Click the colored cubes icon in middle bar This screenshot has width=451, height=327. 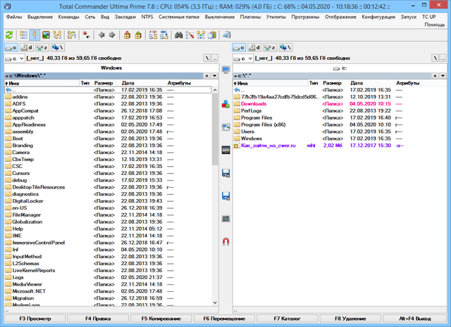[225, 104]
